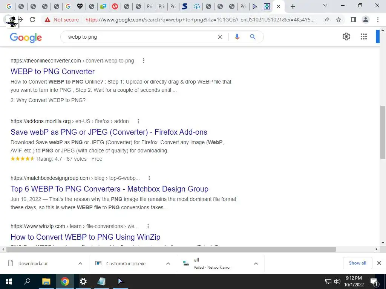Submit search with magnifier icon
Screen dimensions: 386x289
click(x=253, y=37)
